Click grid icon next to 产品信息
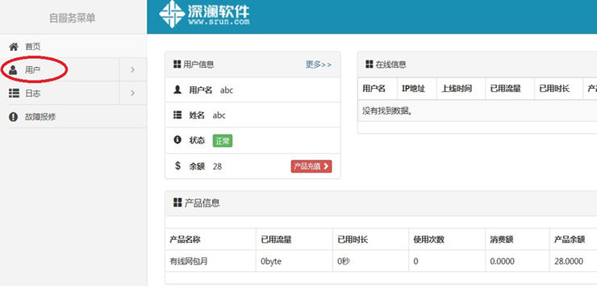This screenshot has height=301, width=597. tap(177, 203)
